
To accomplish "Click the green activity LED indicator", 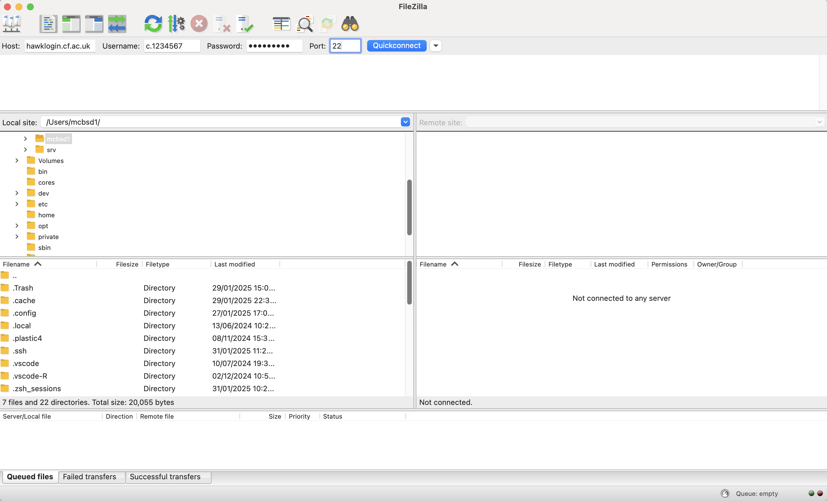I will click(x=811, y=493).
